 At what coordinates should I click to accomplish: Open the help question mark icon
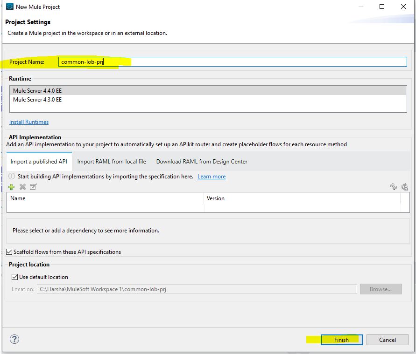point(14,339)
